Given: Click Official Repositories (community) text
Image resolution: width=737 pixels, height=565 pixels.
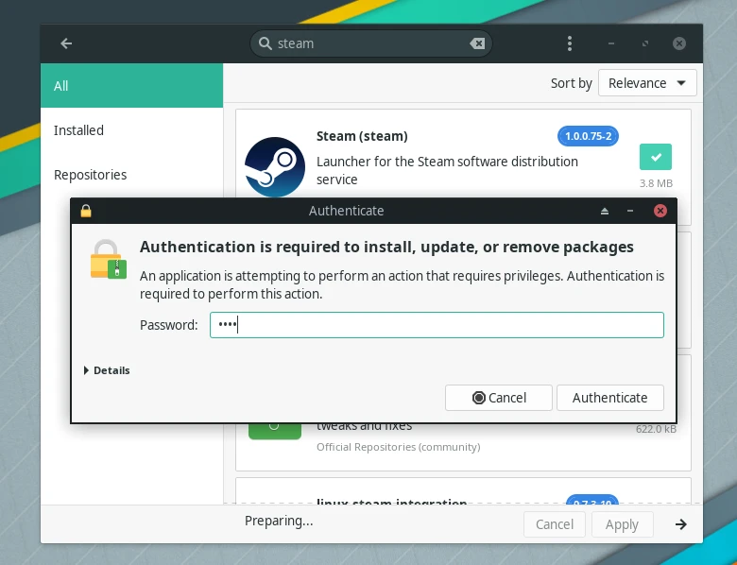Looking at the screenshot, I should (x=398, y=447).
